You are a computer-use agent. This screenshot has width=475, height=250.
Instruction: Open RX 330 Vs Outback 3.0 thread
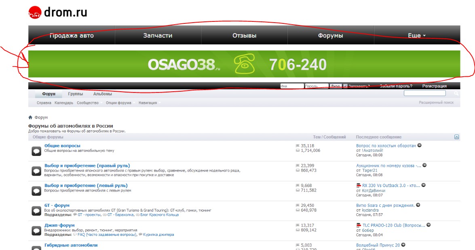pyautogui.click(x=391, y=185)
